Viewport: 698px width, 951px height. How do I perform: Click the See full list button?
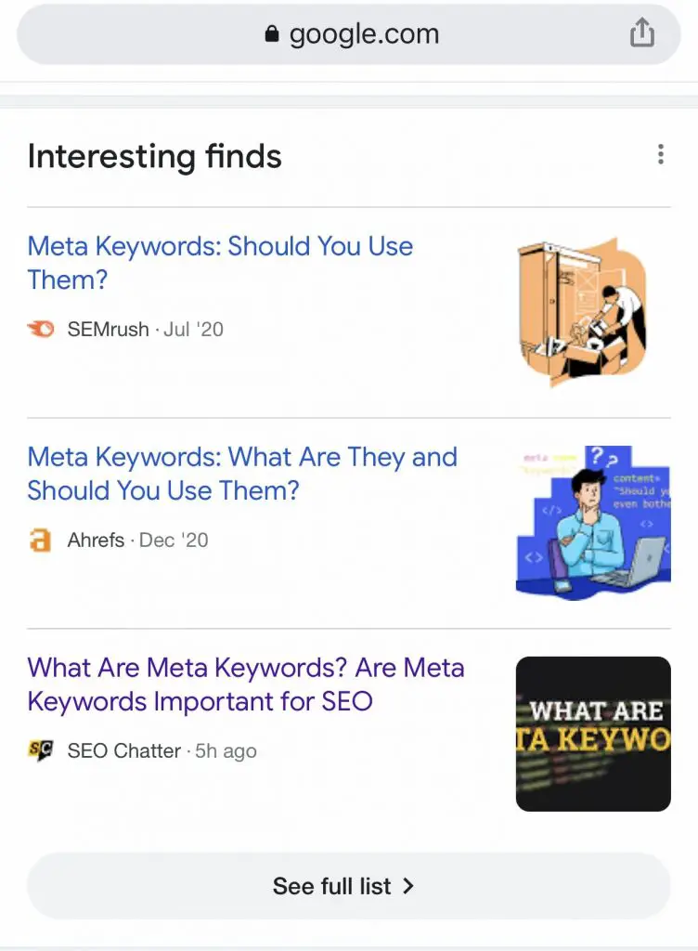click(348, 886)
